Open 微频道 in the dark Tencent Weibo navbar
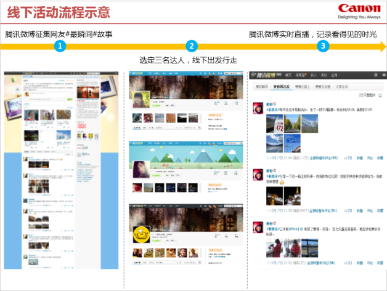The image size is (387, 291). [300, 75]
